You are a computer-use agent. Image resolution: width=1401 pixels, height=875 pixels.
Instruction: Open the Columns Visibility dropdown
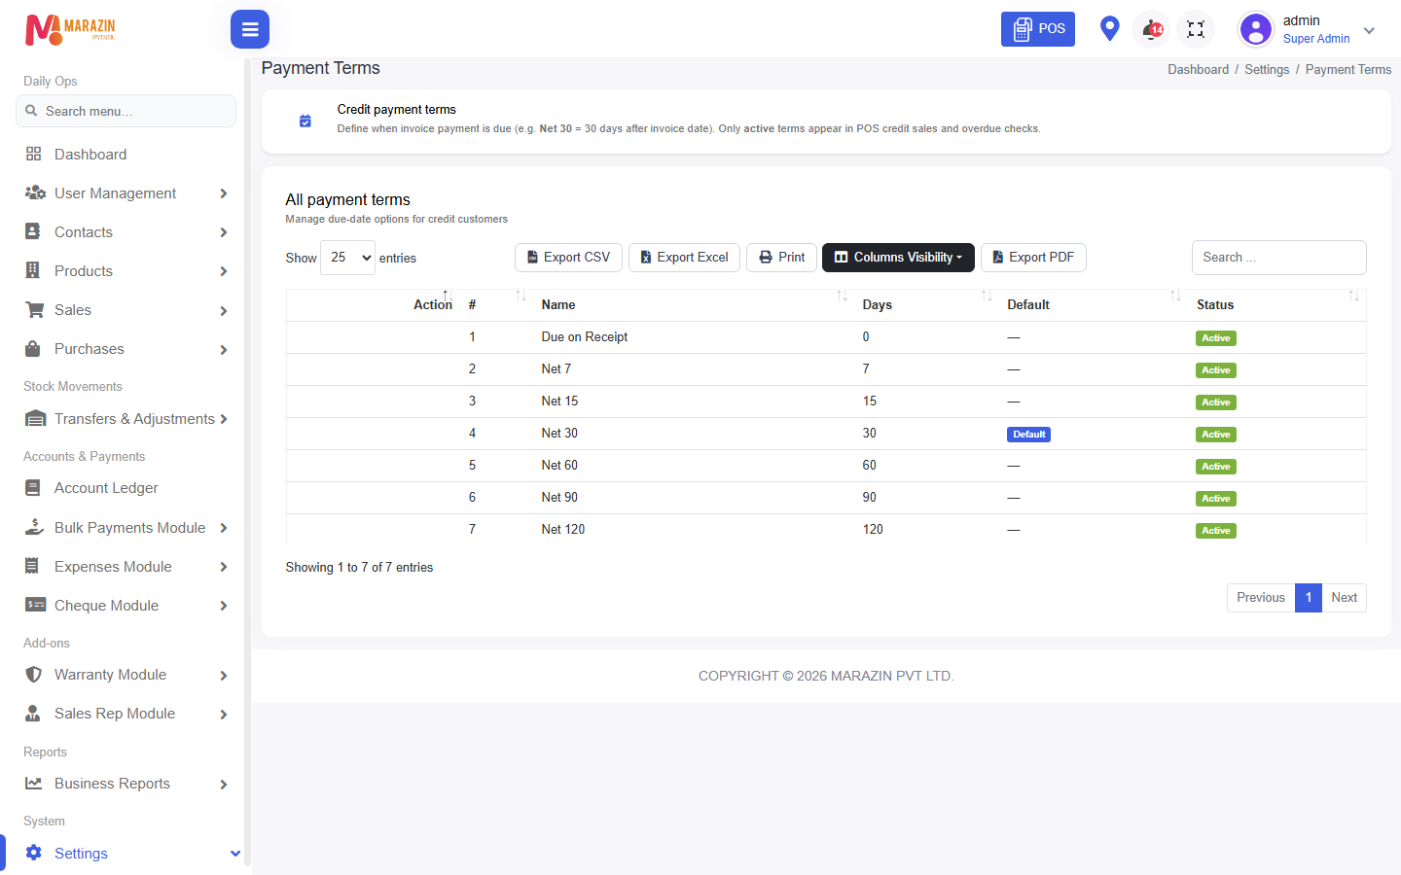pyautogui.click(x=898, y=258)
